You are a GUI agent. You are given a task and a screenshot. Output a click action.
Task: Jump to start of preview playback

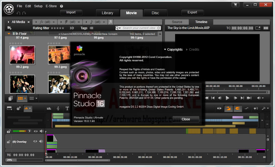207,98
